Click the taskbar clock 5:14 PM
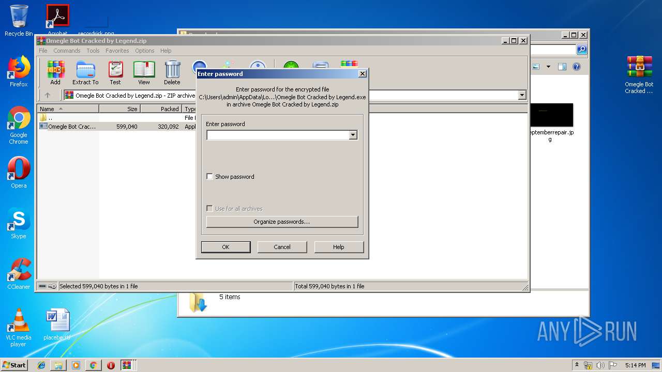 (636, 365)
